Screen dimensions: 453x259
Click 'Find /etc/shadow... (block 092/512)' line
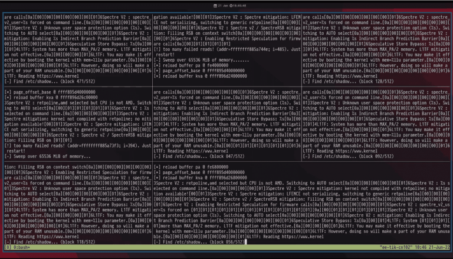click(348, 157)
